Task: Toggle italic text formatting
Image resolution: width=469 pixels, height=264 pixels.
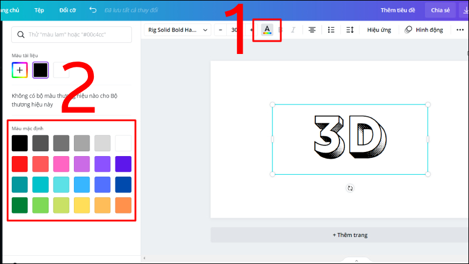Action: point(293,30)
